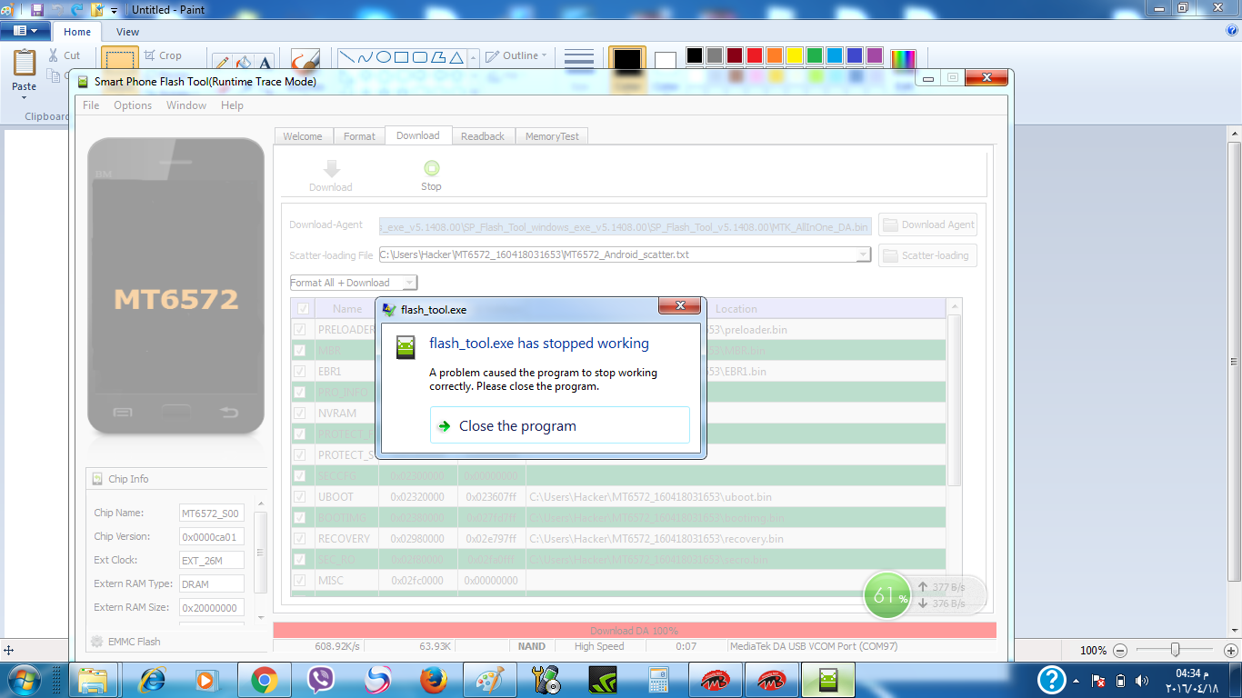Screen dimensions: 1242x698
Task: Open the line Size selector in Paint
Action: (x=579, y=58)
